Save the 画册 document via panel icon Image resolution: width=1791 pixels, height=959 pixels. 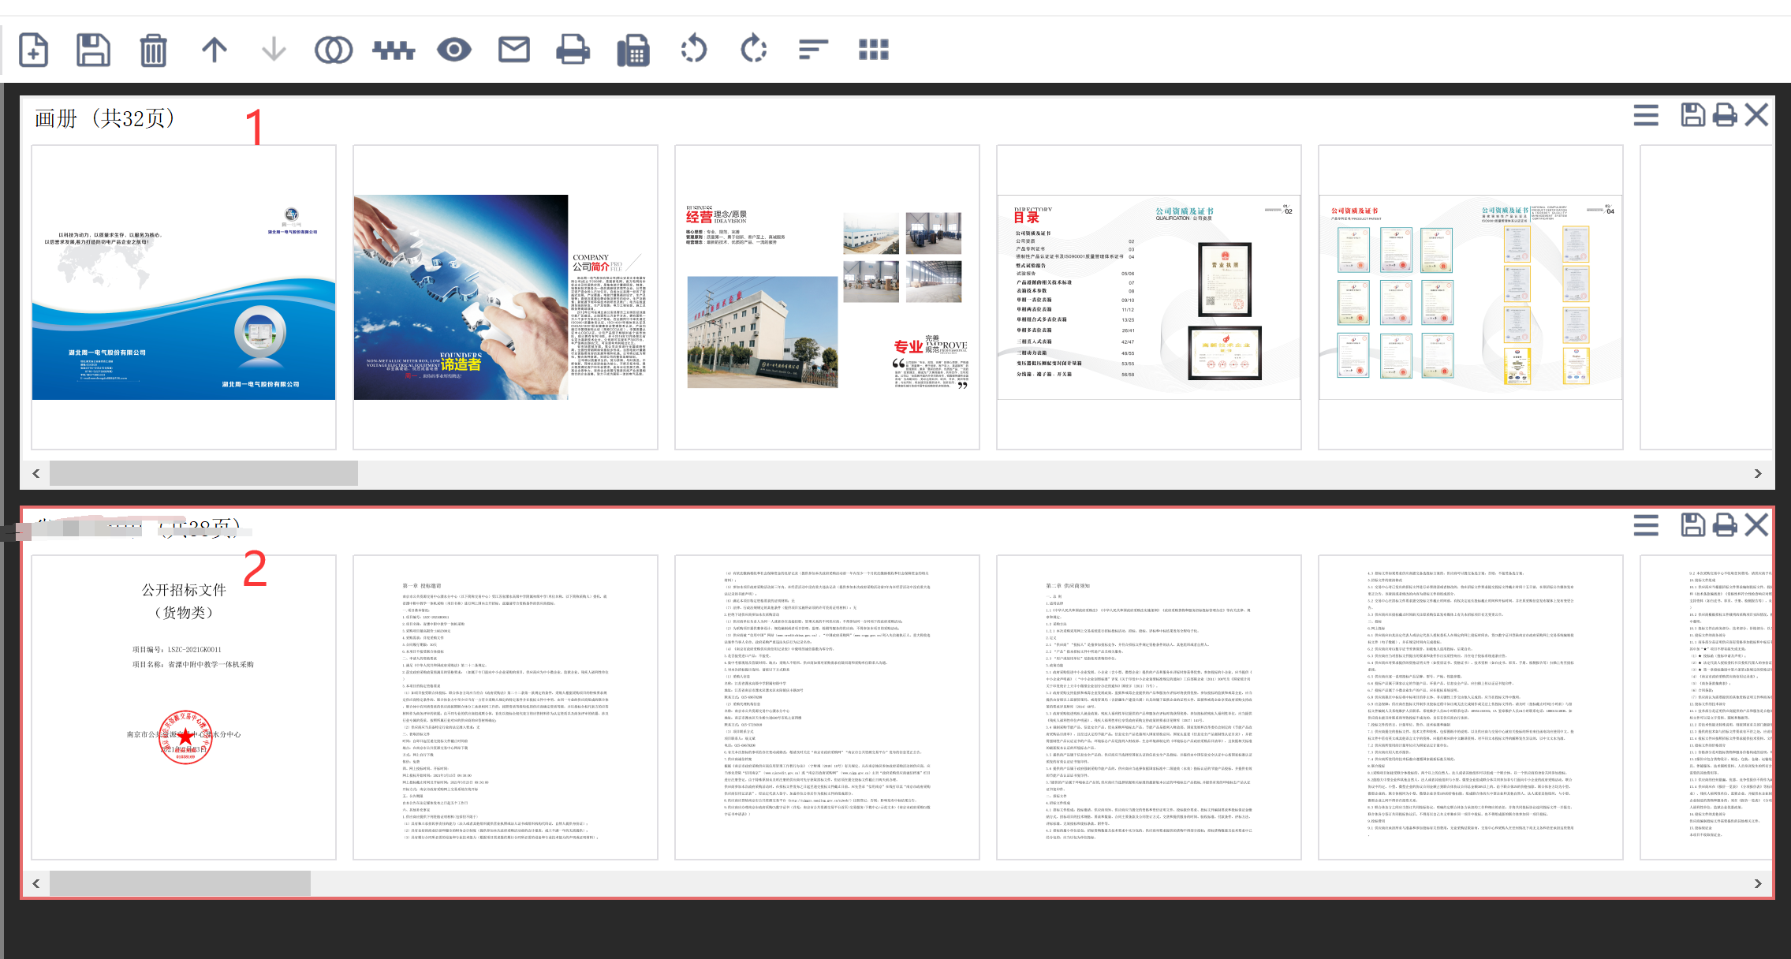1692,115
